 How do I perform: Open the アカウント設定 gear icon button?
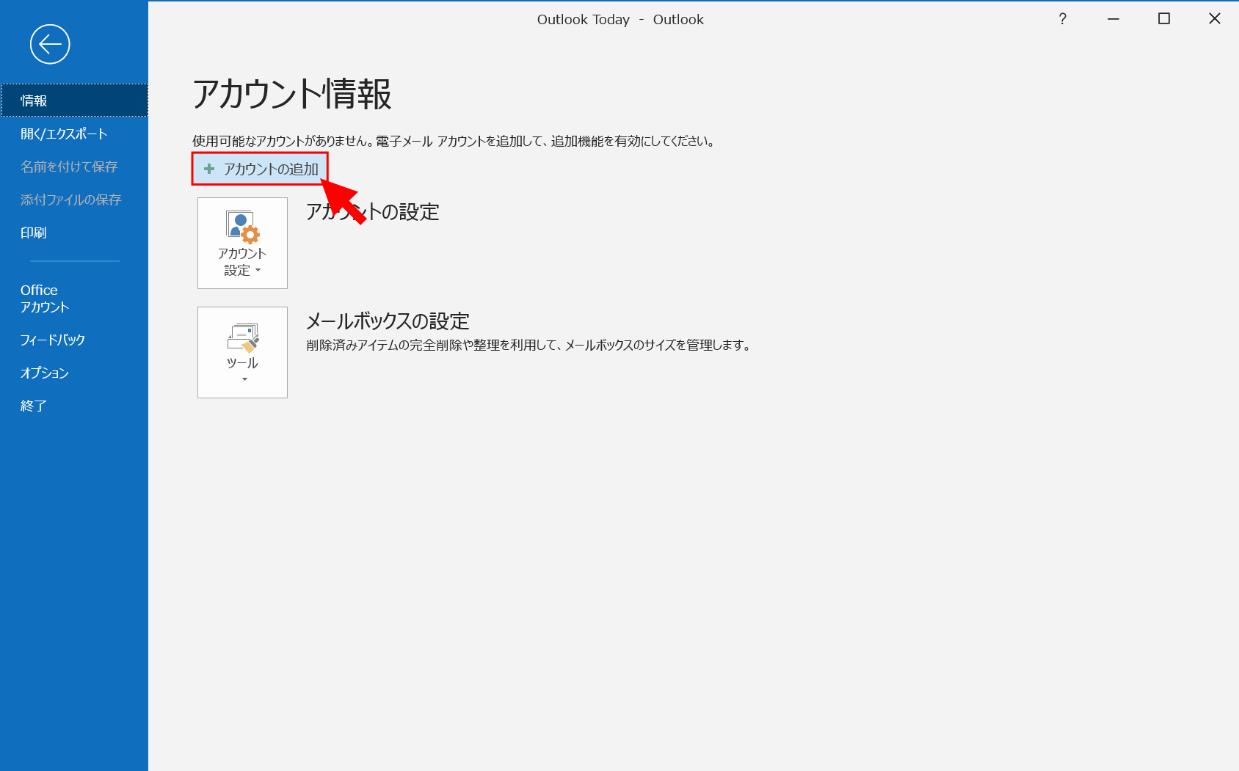point(242,227)
